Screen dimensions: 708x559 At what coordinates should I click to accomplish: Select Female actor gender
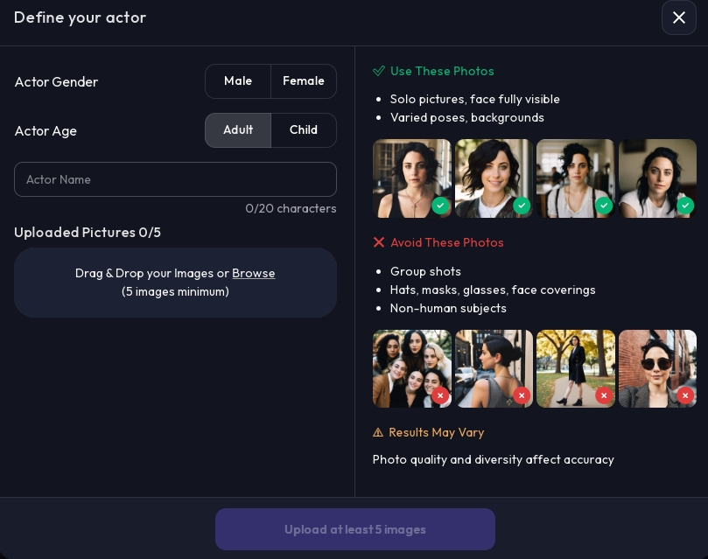coord(304,81)
